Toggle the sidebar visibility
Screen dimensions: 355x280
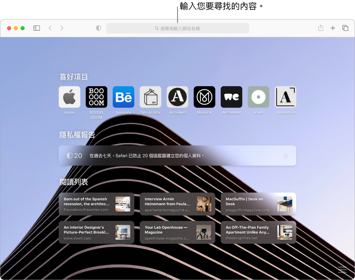pyautogui.click(x=36, y=28)
